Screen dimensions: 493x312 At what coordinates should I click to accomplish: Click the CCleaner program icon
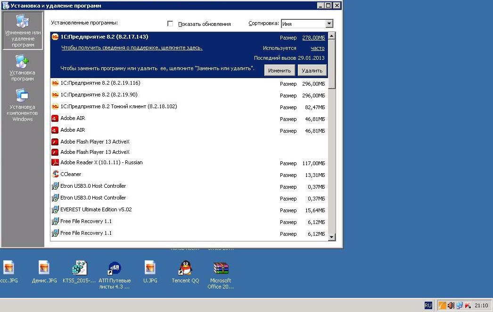(x=55, y=174)
